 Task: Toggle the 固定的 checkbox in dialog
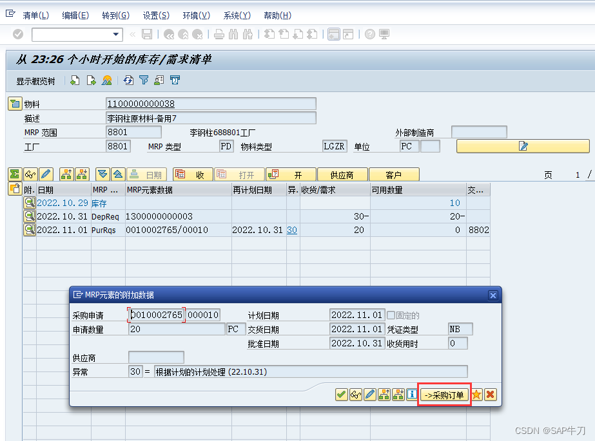(391, 315)
